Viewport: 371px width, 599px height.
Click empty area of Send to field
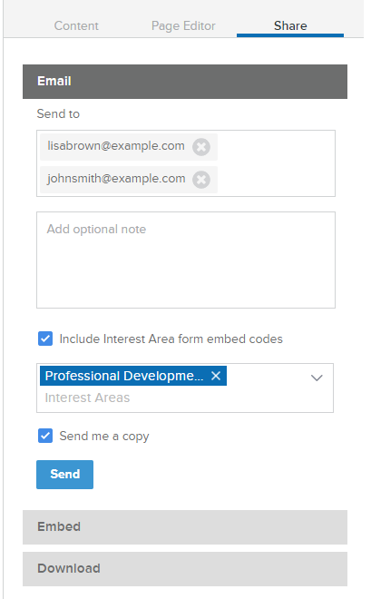[275, 163]
